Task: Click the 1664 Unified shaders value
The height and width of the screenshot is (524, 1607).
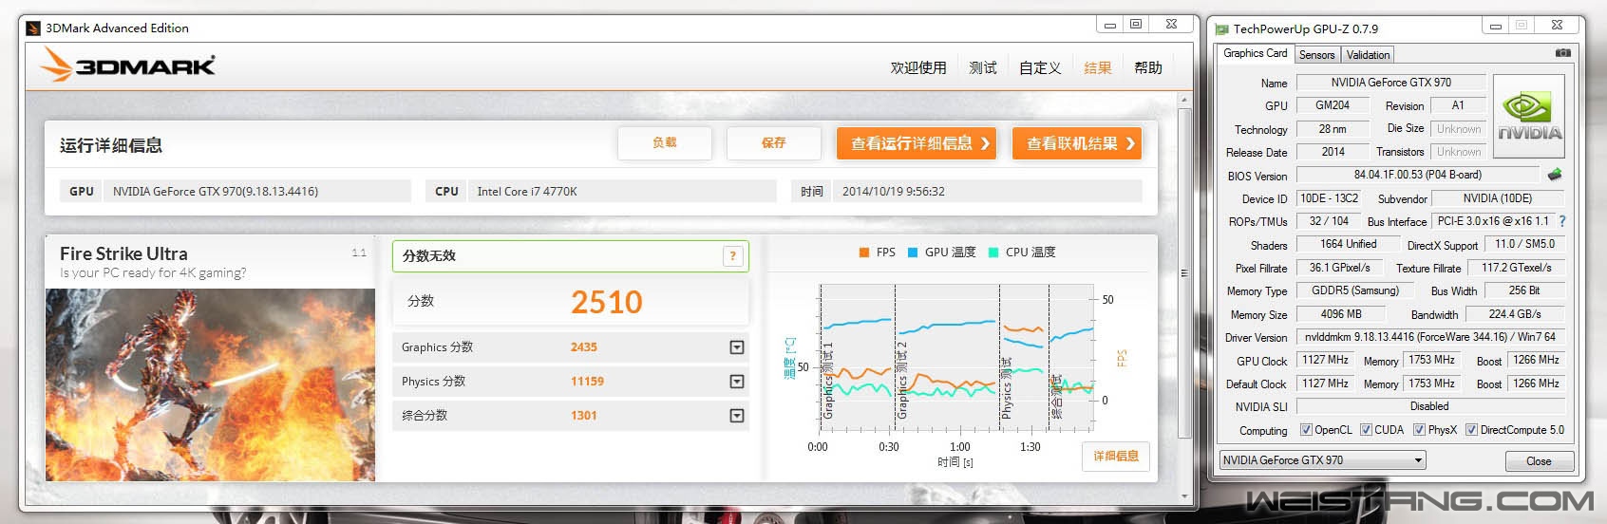Action: (1348, 244)
